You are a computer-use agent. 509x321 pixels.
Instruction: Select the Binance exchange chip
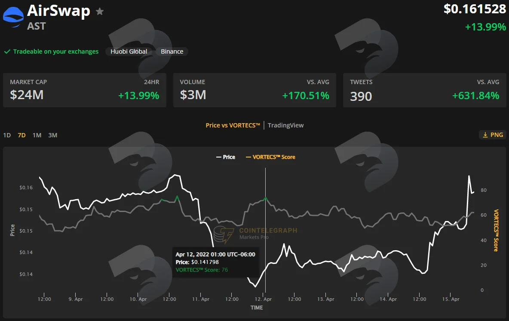[x=172, y=51]
